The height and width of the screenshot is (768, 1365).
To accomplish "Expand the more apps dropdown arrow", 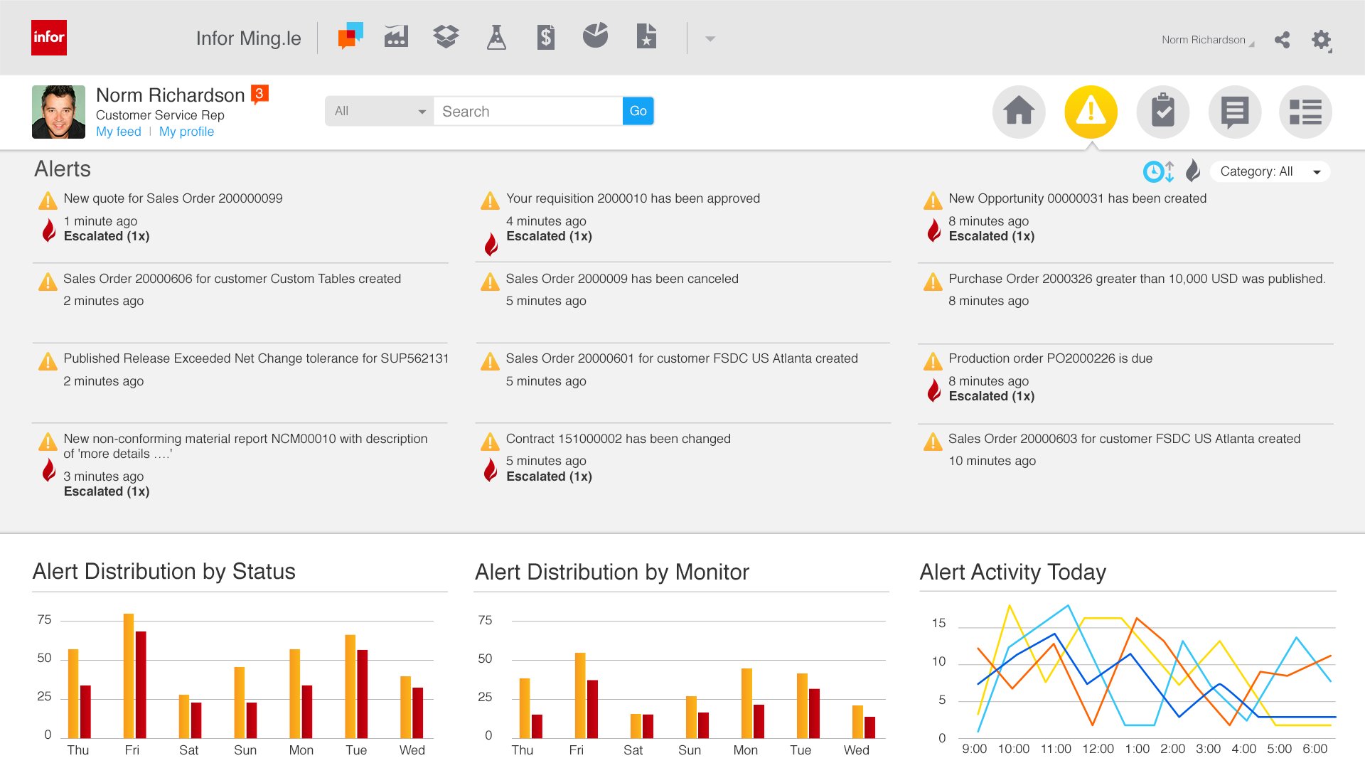I will tap(710, 39).
